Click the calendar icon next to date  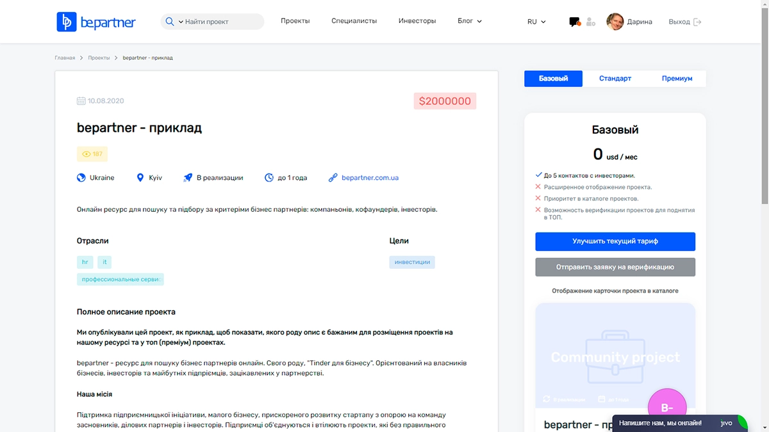[x=81, y=101]
